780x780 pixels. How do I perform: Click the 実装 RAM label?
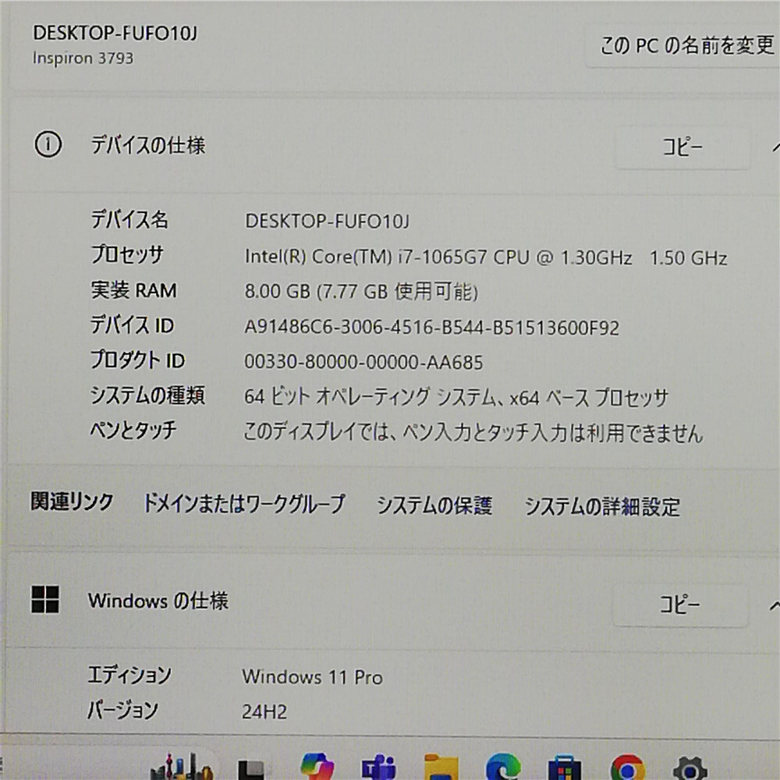click(133, 290)
